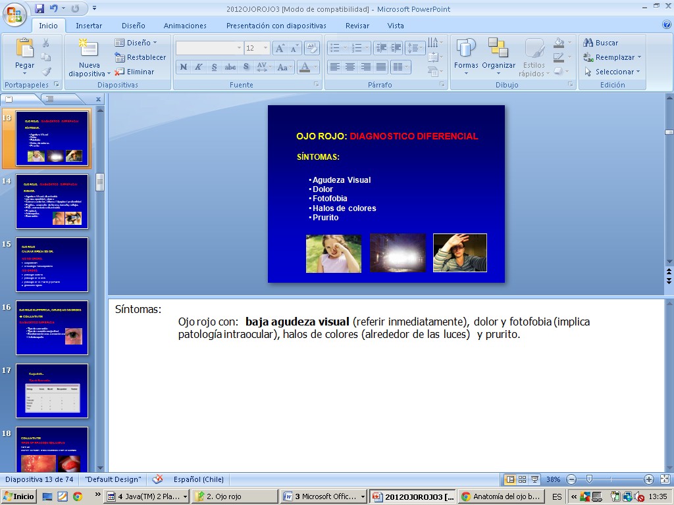674x505 pixels.
Task: Click the Windows Inicio start button
Action: click(x=19, y=496)
